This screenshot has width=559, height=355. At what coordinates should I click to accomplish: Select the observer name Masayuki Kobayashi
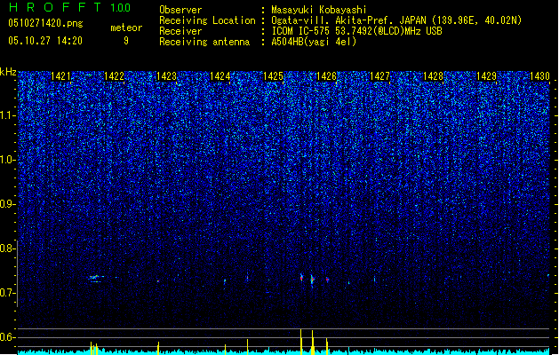tap(319, 10)
